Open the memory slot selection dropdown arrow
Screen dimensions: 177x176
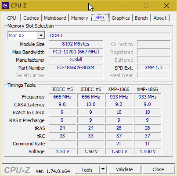(41, 35)
